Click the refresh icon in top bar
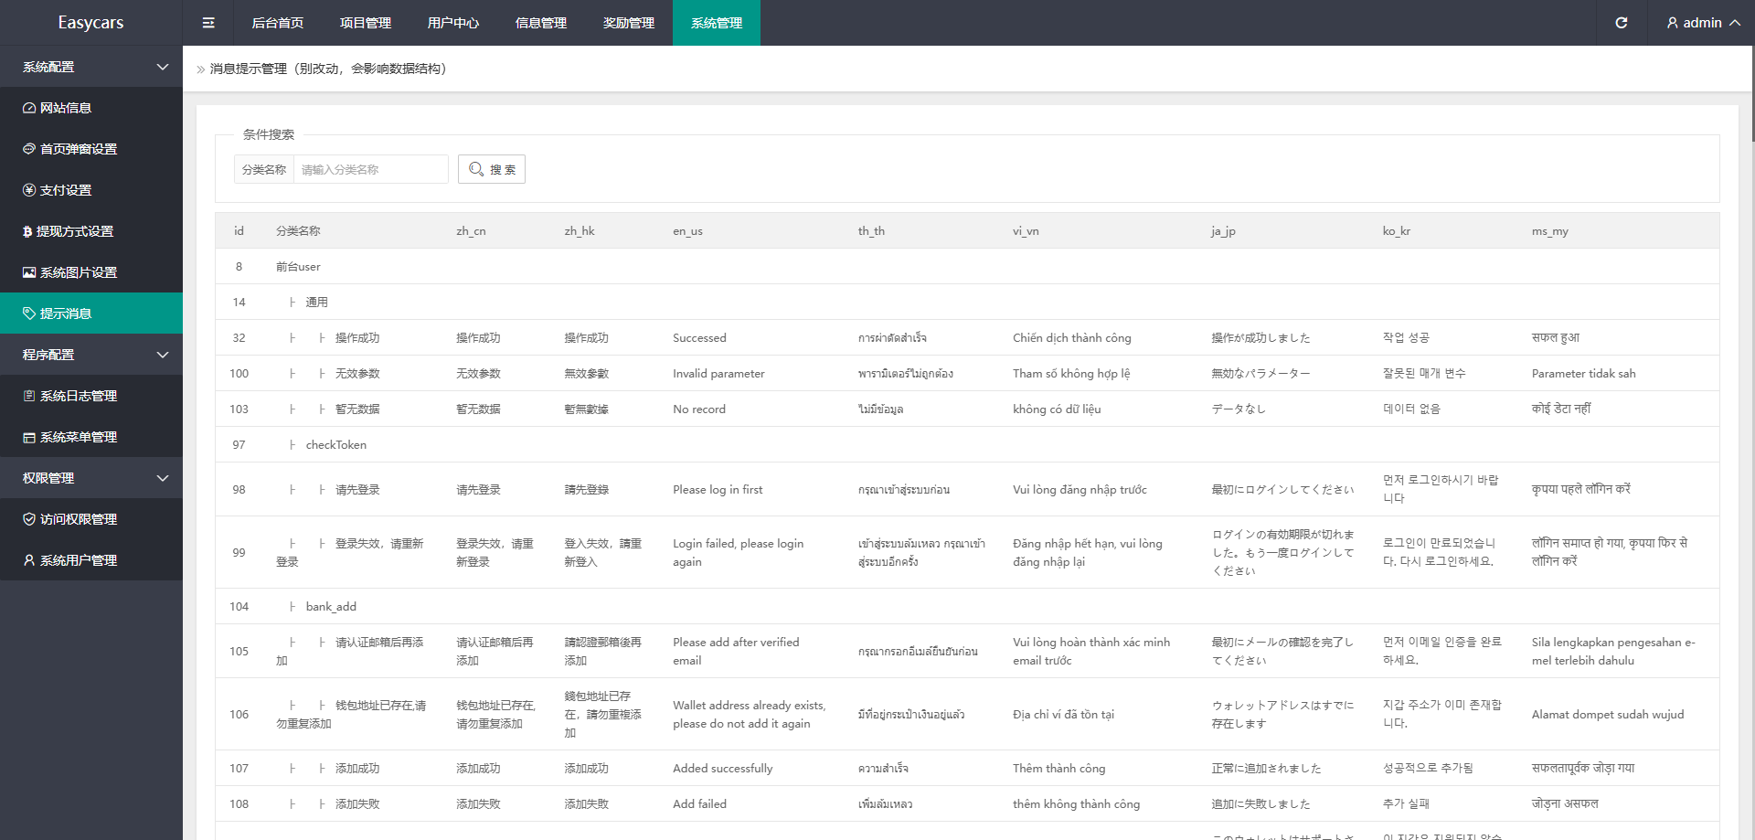1755x840 pixels. 1621,23
